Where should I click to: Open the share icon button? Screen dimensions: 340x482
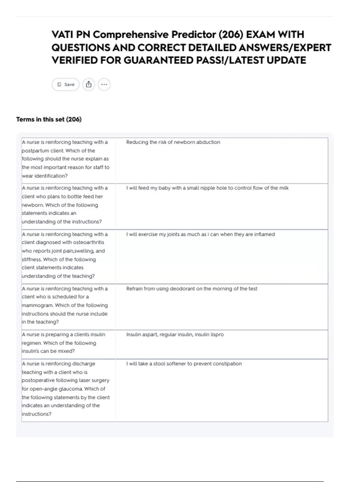[89, 84]
